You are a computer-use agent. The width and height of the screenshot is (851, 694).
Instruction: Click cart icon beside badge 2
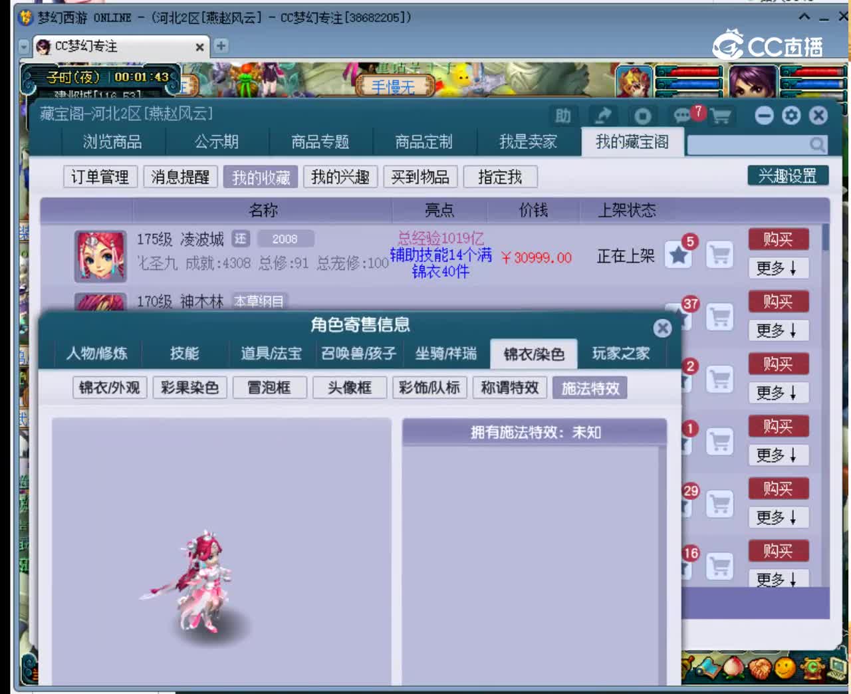pyautogui.click(x=719, y=380)
